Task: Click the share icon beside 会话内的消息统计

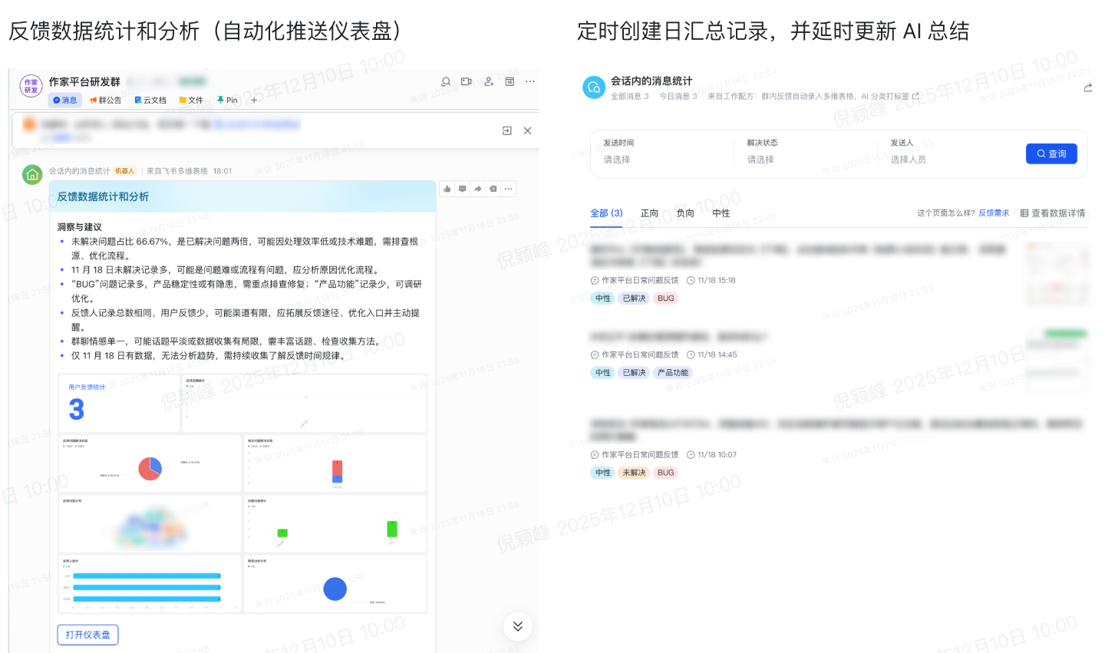Action: (x=1087, y=88)
